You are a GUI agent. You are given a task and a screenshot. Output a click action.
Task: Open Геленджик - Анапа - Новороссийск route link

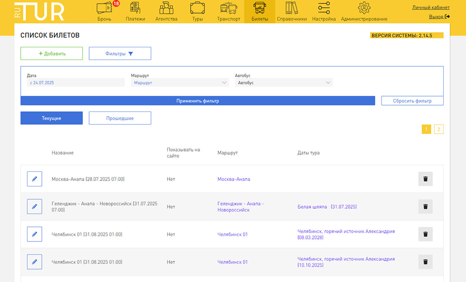241,207
